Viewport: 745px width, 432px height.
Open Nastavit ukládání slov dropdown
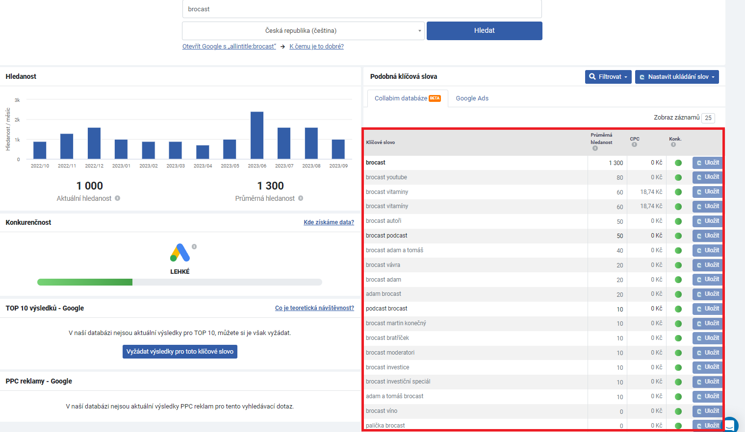[x=677, y=77]
